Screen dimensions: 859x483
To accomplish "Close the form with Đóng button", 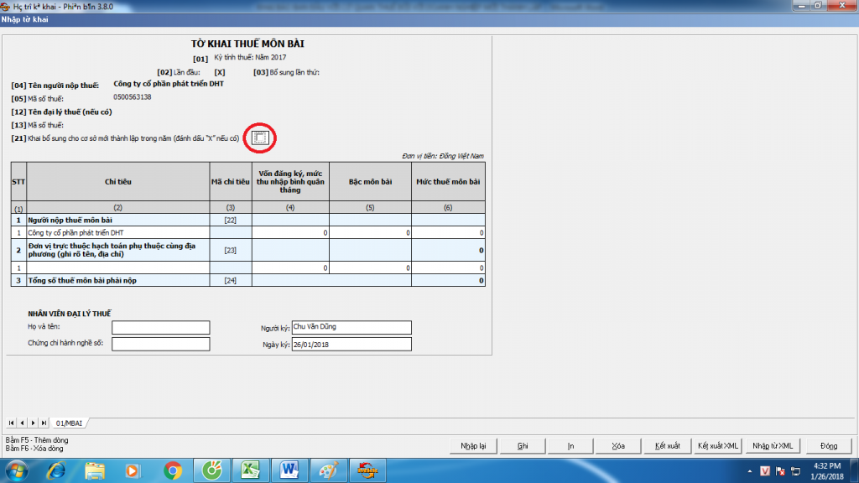I will coord(829,445).
